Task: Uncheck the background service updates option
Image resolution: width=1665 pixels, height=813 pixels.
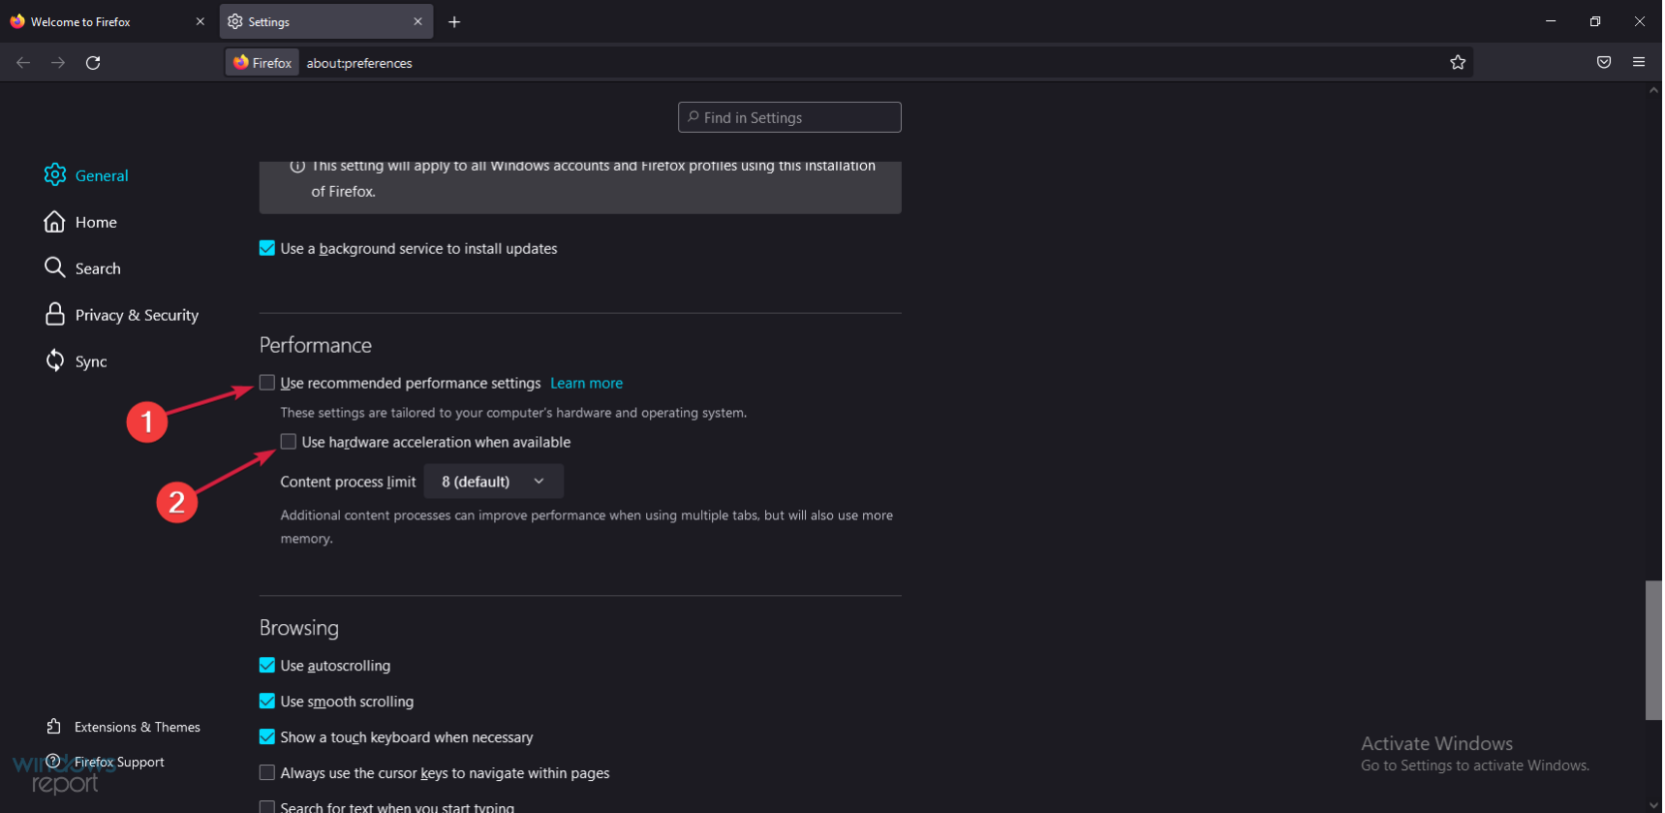Action: [267, 248]
